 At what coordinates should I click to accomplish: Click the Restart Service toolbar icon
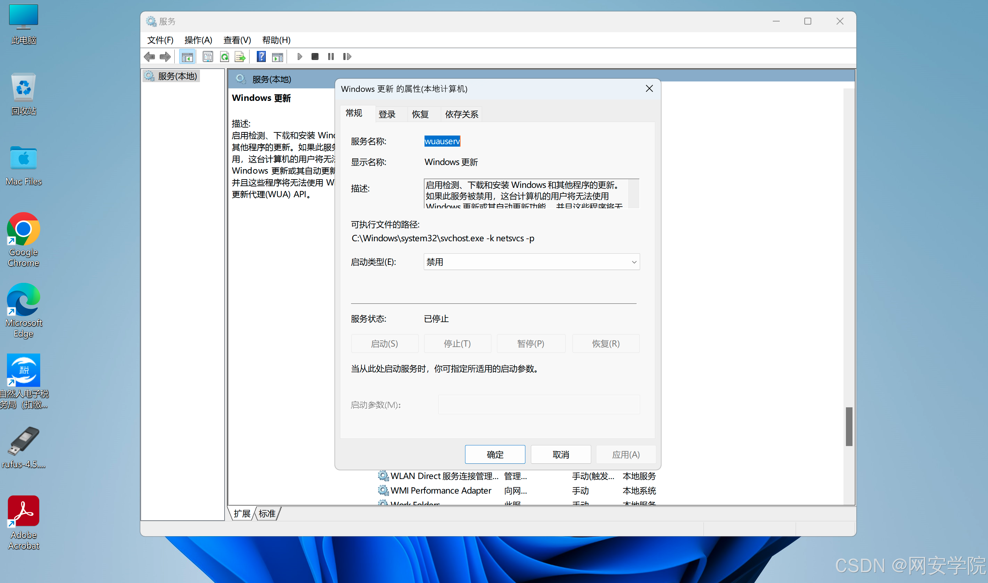(347, 56)
